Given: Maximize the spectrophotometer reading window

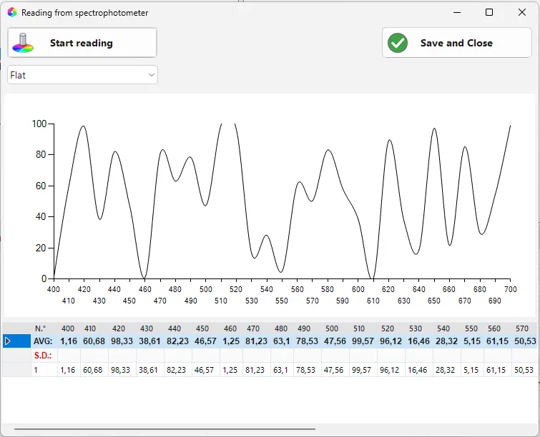Looking at the screenshot, I should [x=489, y=12].
